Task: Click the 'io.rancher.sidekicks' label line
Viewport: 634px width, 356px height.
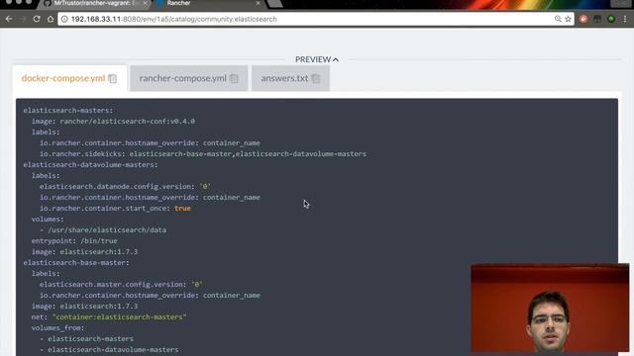Action: (x=203, y=154)
